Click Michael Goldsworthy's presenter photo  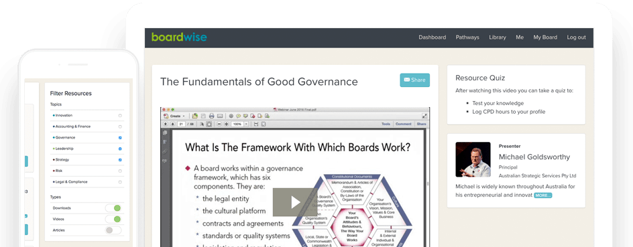[473, 159]
